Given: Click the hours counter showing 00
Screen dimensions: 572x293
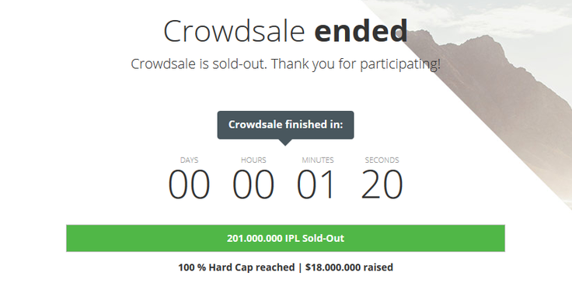Looking at the screenshot, I should [x=253, y=185].
